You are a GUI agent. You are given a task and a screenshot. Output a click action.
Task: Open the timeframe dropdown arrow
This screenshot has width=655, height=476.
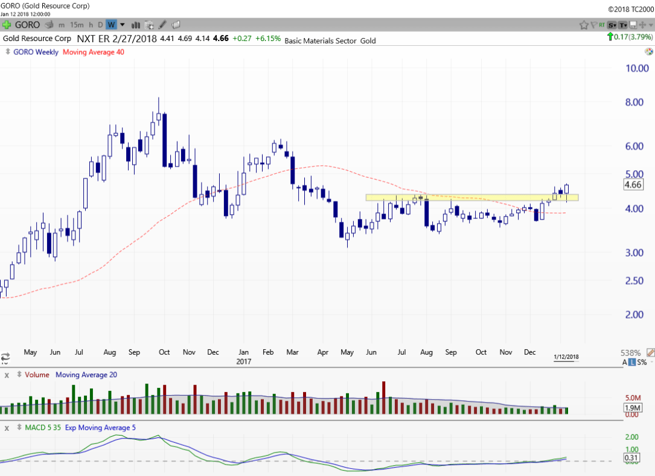tap(123, 25)
